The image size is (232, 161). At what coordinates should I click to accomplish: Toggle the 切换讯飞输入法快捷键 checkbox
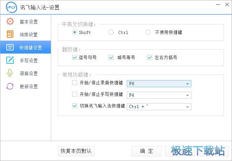click(x=74, y=106)
